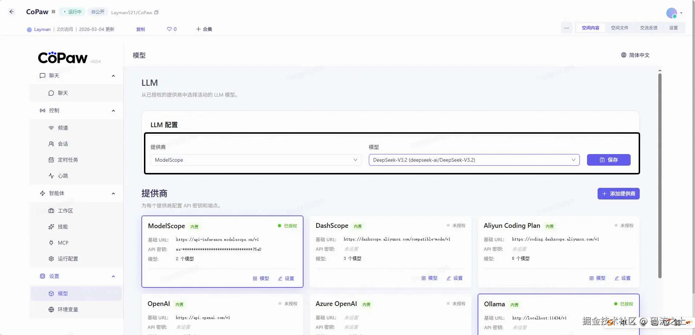Open the 提供商 dropdown showing ModelScope
695x335 pixels.
pyautogui.click(x=256, y=160)
